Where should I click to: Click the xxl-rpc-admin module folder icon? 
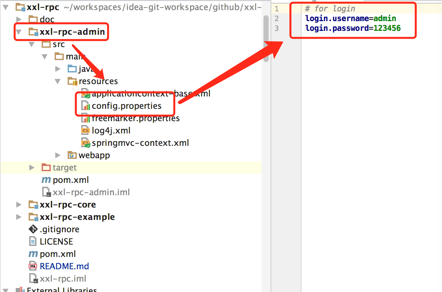point(33,32)
